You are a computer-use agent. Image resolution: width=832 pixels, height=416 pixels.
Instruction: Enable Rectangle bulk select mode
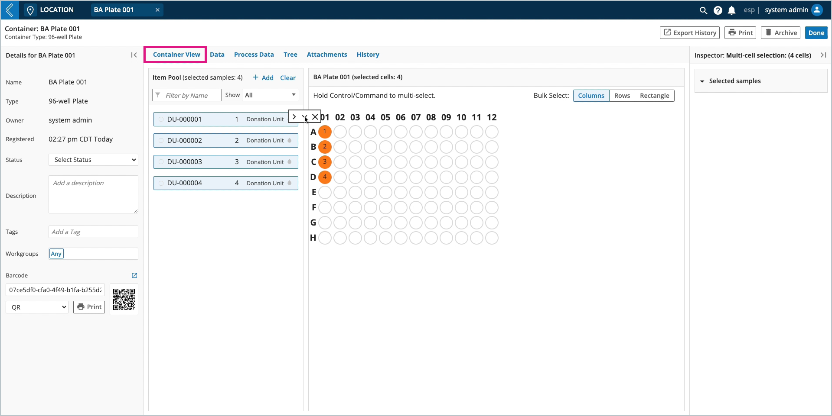(655, 96)
